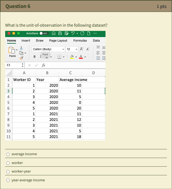Open the Calibri (Body) font dropdown

click(x=48, y=49)
